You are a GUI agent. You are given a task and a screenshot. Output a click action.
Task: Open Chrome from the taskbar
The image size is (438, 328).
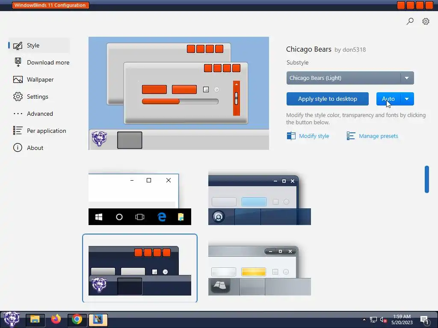pos(77,319)
